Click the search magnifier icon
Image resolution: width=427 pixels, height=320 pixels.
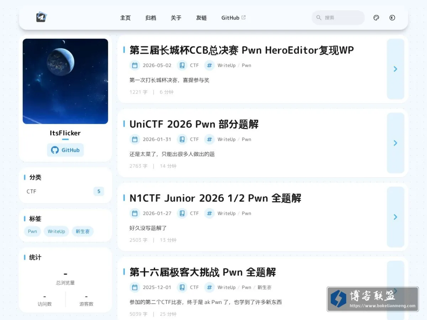tap(319, 17)
